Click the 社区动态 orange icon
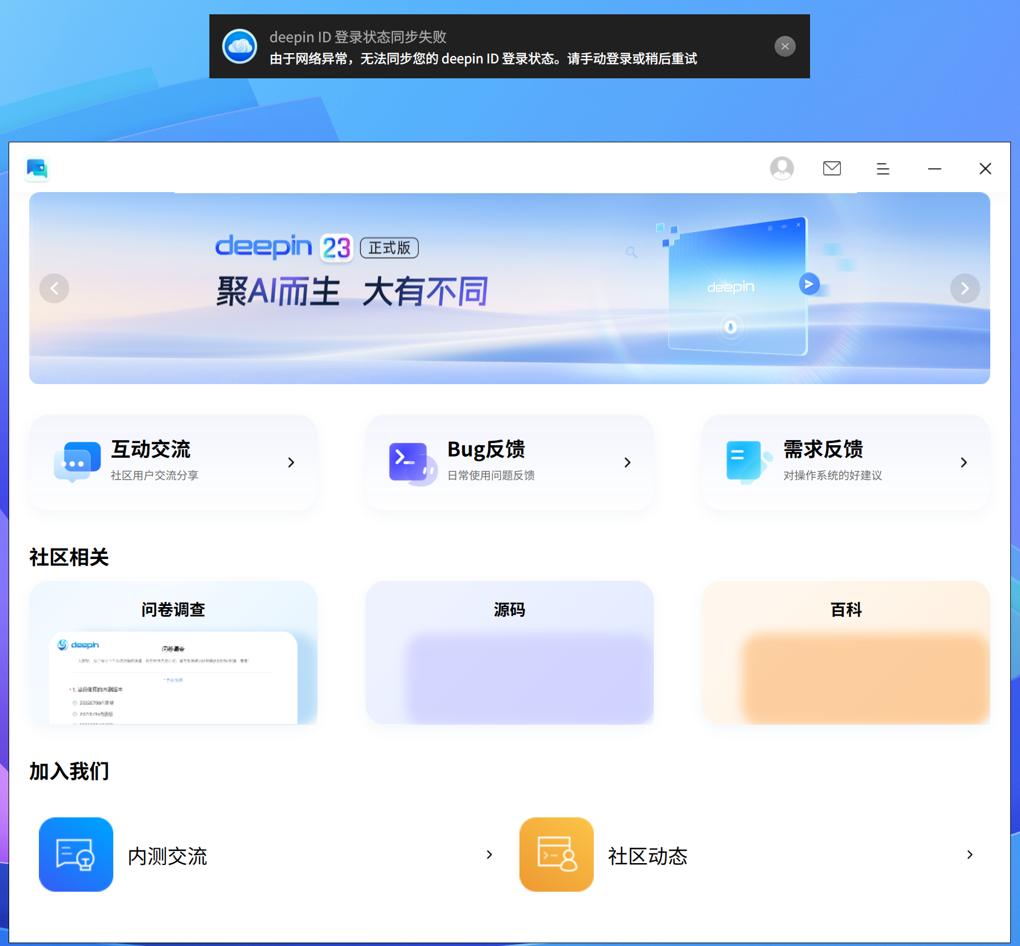Image resolution: width=1020 pixels, height=946 pixels. pos(555,855)
